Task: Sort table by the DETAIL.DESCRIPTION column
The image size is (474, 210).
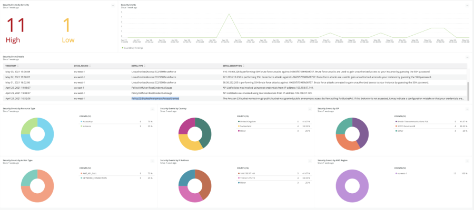Action: [x=233, y=66]
